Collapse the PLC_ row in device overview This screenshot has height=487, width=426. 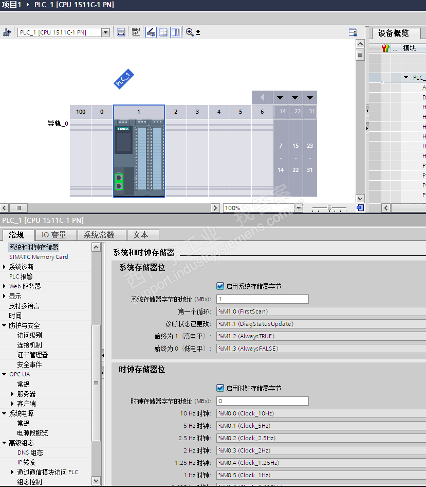406,77
